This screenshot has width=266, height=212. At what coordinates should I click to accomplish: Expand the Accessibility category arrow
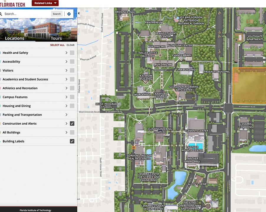pyautogui.click(x=66, y=61)
